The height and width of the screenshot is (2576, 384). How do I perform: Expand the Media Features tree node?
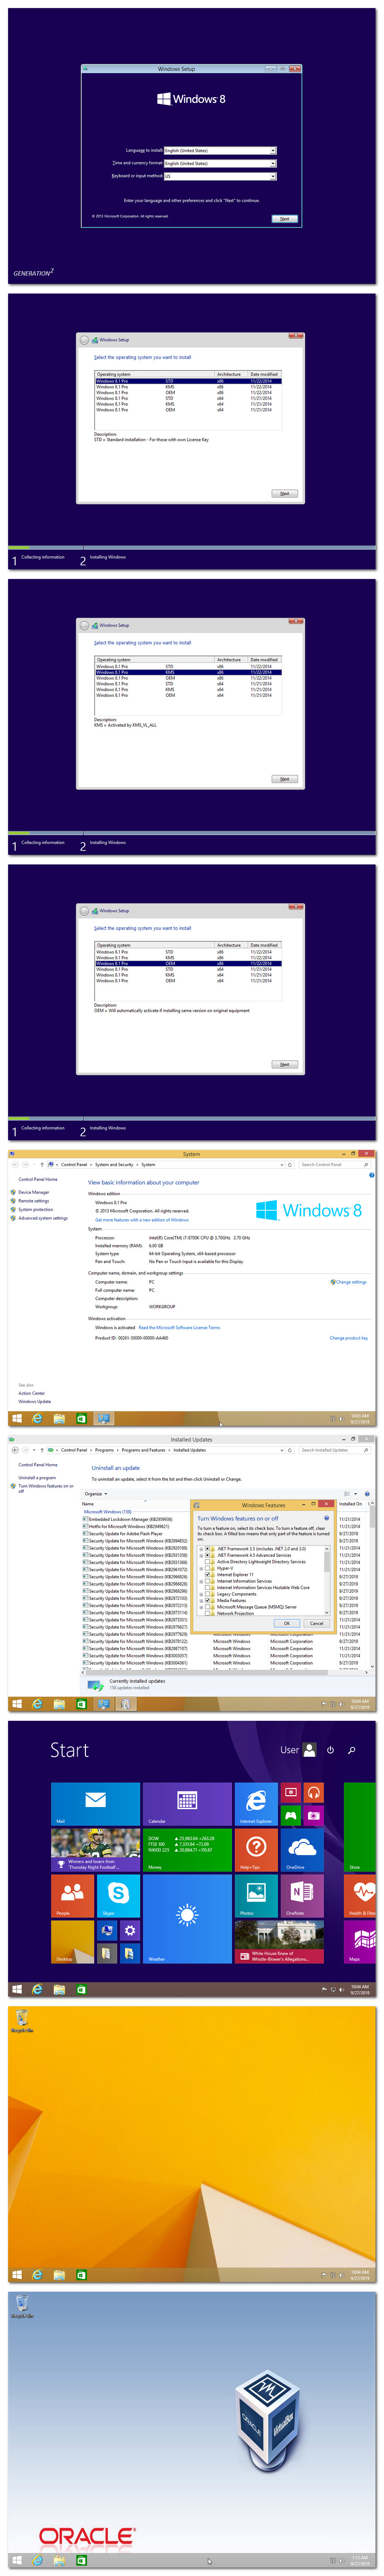(x=200, y=1600)
